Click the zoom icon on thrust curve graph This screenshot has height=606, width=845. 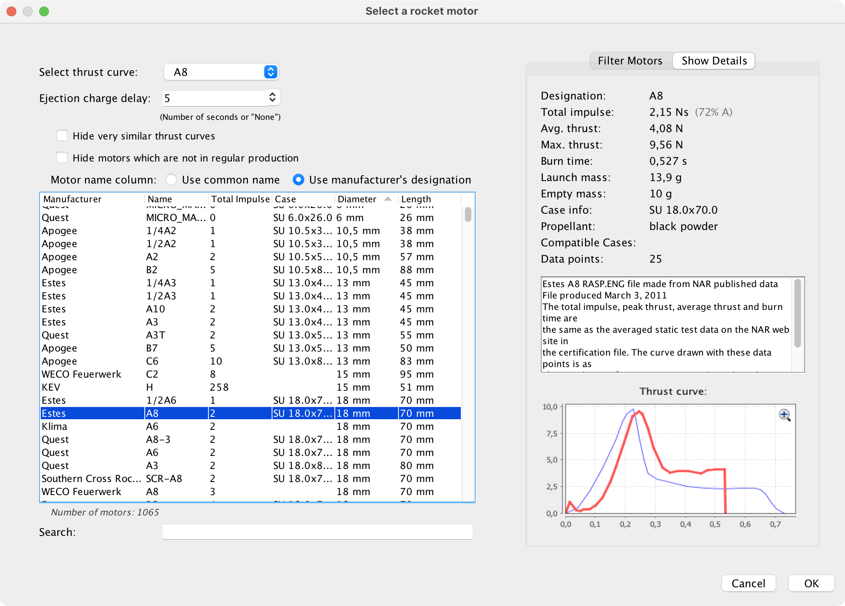(784, 414)
